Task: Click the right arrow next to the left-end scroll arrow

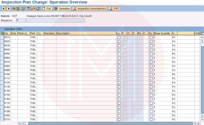Action: (x=23, y=123)
